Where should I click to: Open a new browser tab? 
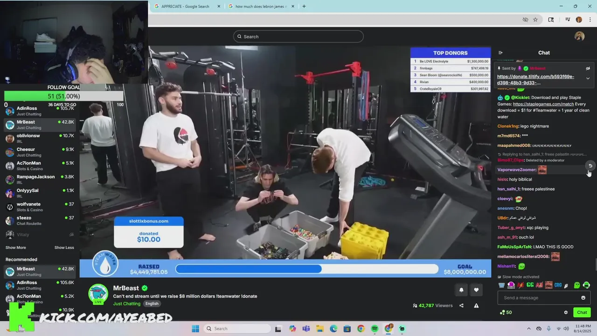point(304,7)
